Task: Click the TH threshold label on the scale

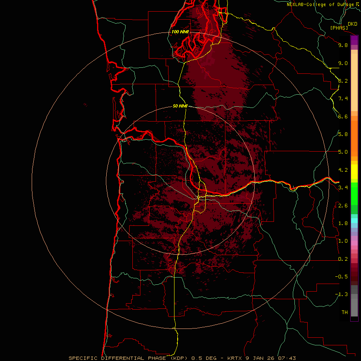Action: [x=345, y=312]
